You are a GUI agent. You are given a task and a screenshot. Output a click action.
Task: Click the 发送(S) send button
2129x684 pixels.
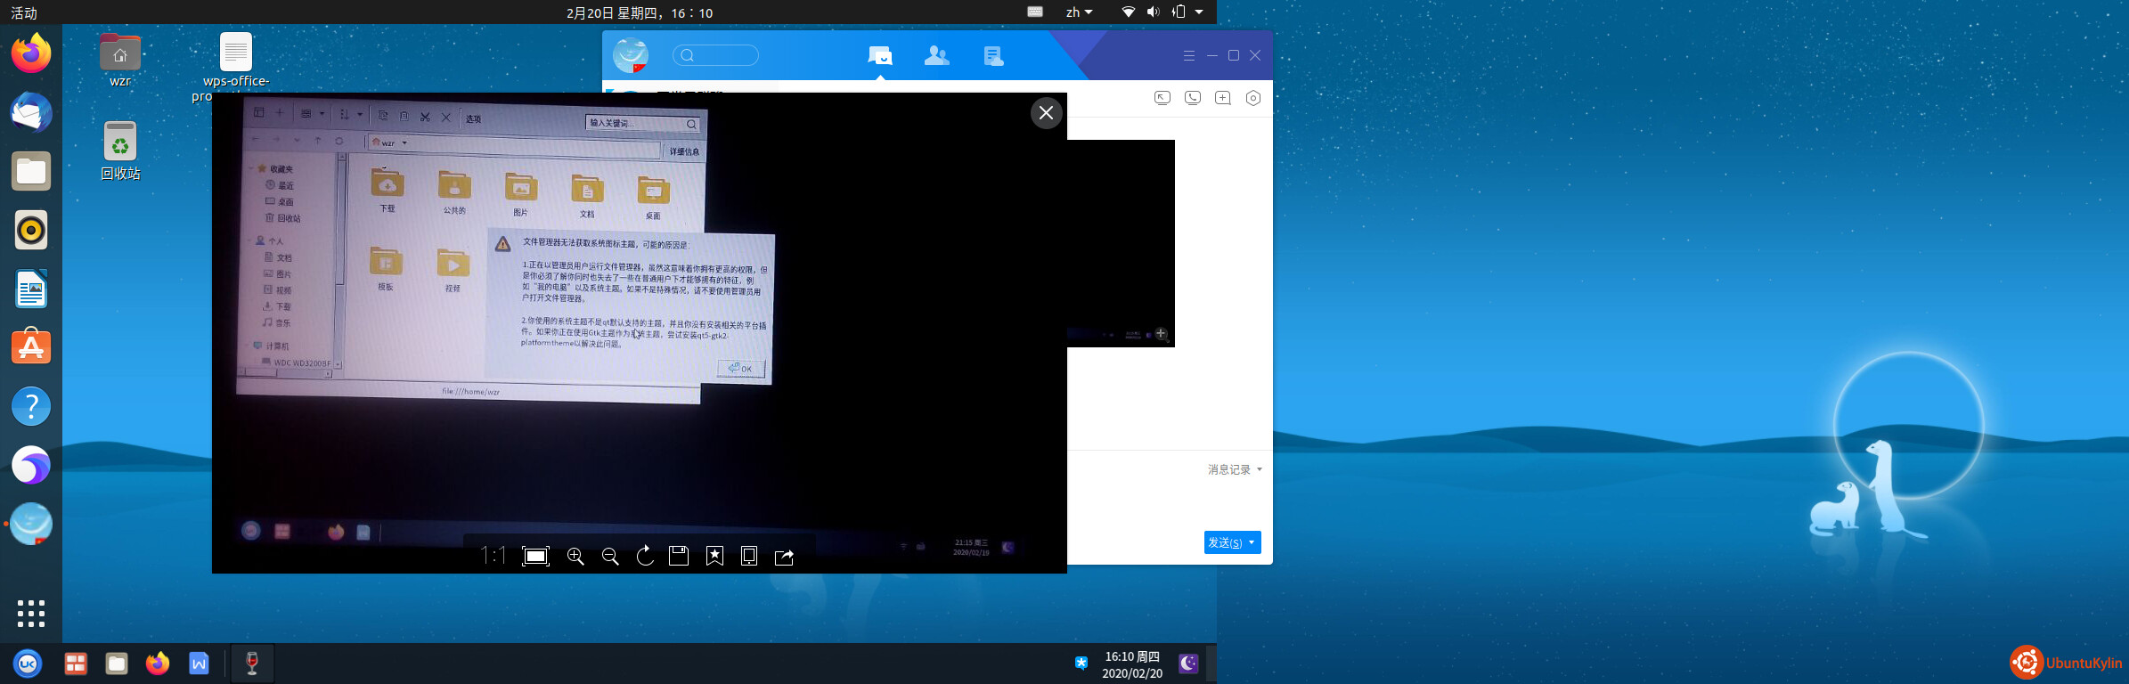click(x=1224, y=542)
